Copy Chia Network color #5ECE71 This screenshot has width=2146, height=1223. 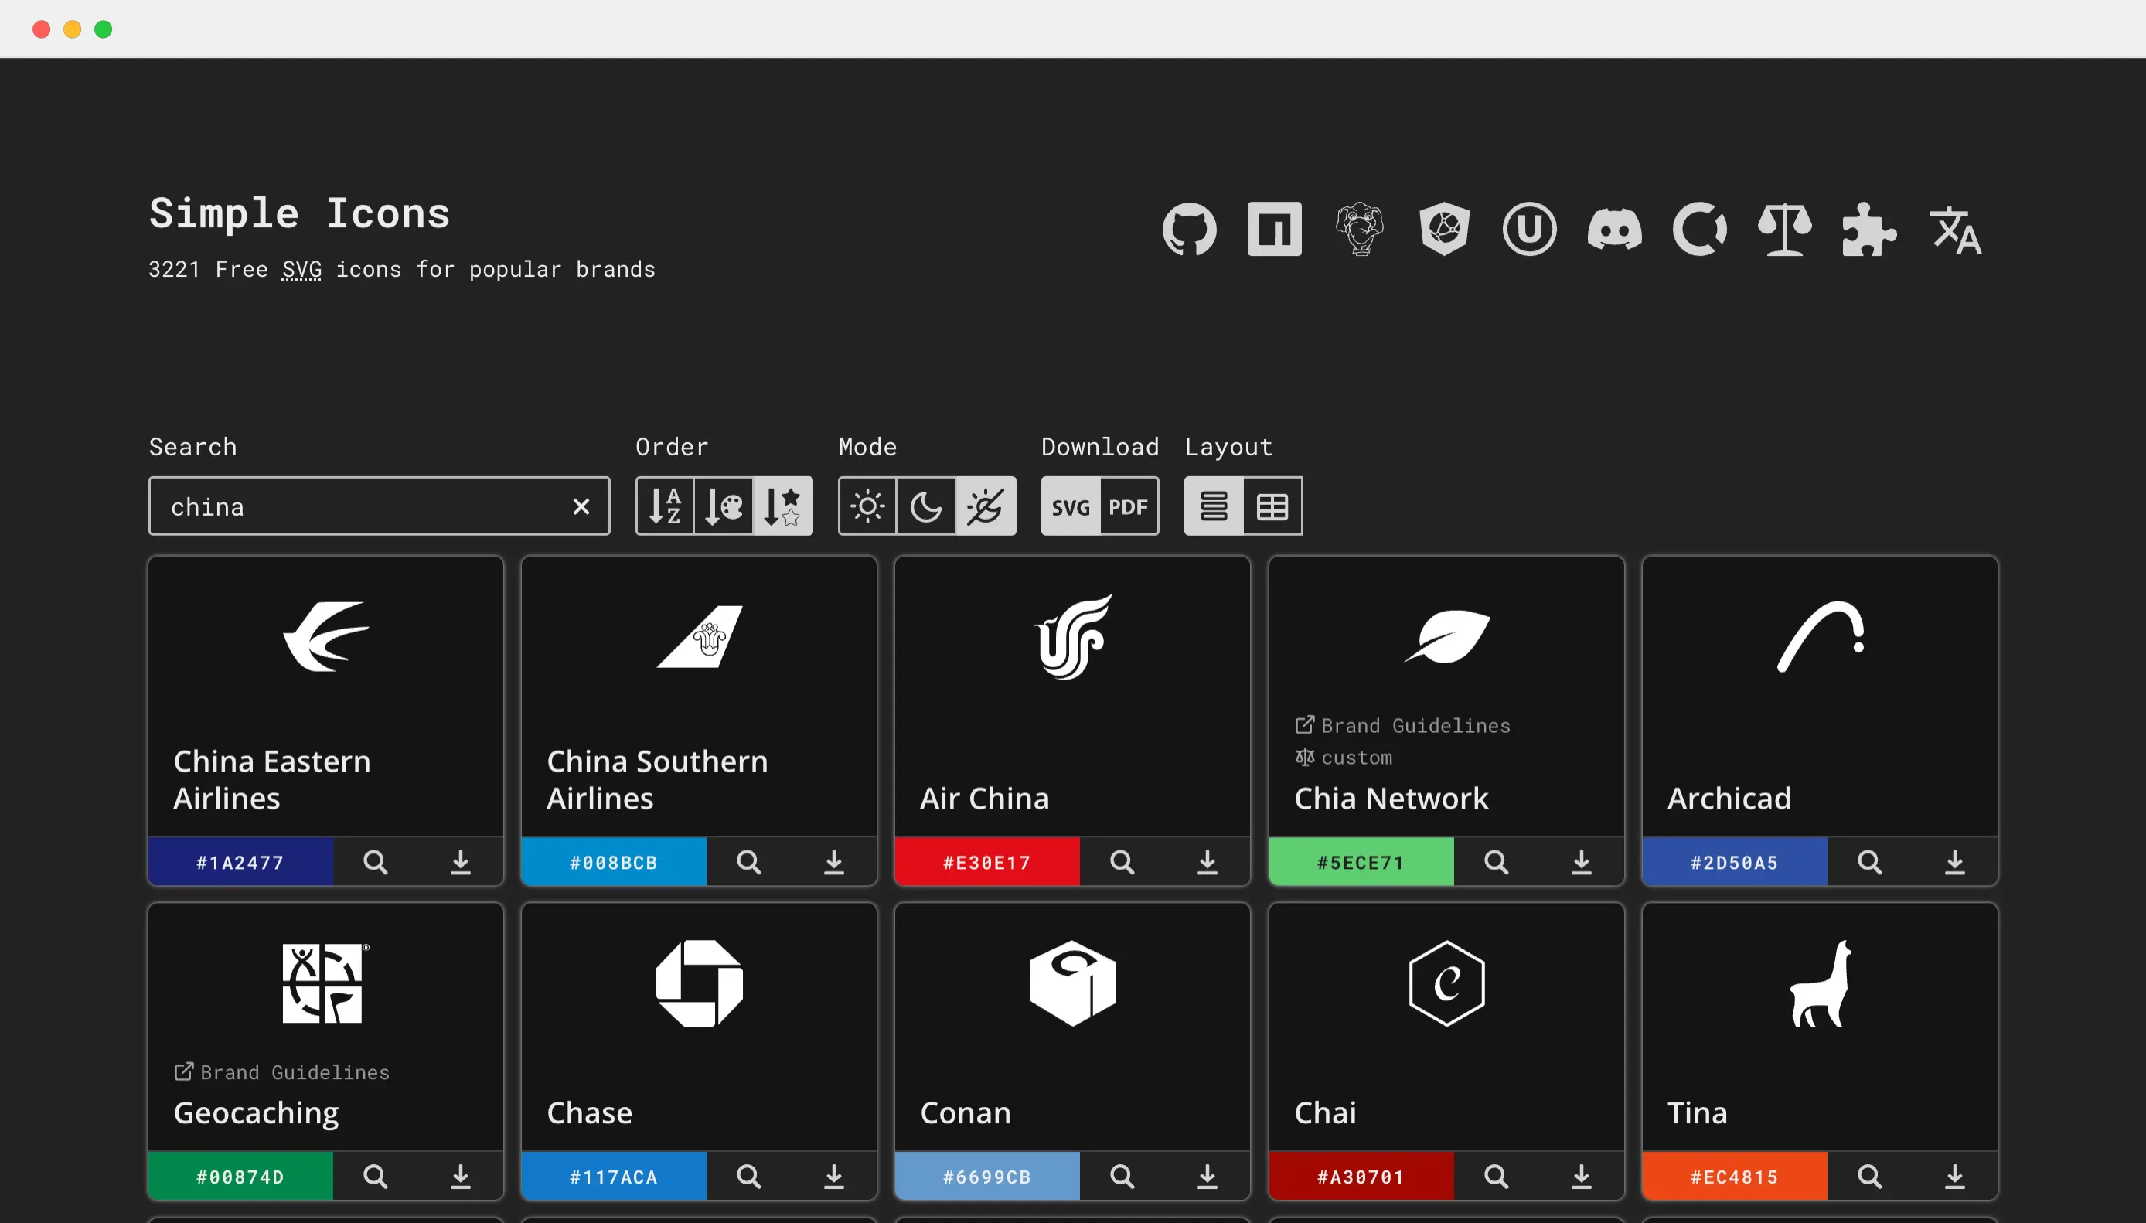point(1361,862)
